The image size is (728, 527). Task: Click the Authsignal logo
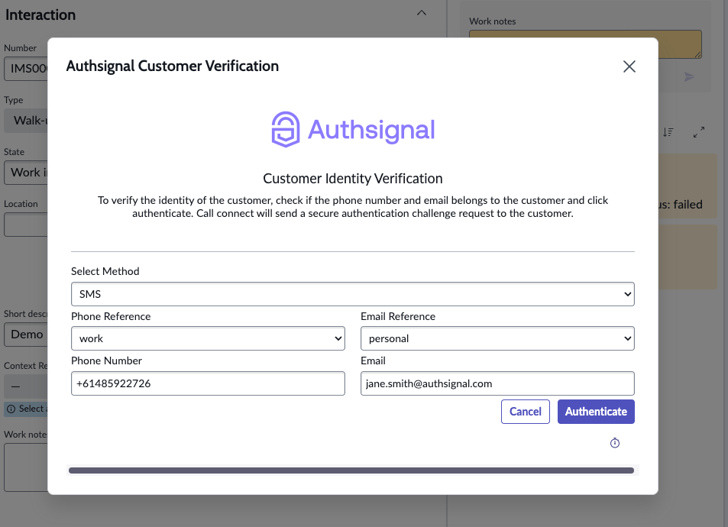coord(353,130)
